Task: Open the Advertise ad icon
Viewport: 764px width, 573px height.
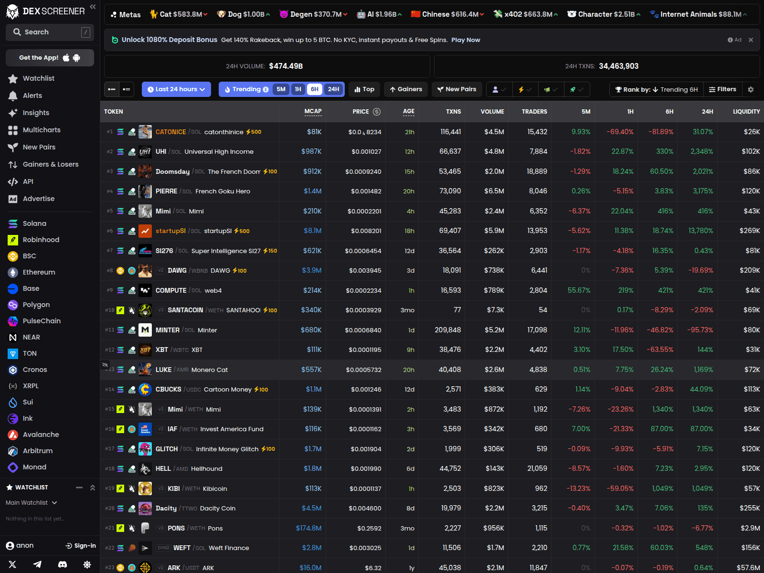Action: 13,199
